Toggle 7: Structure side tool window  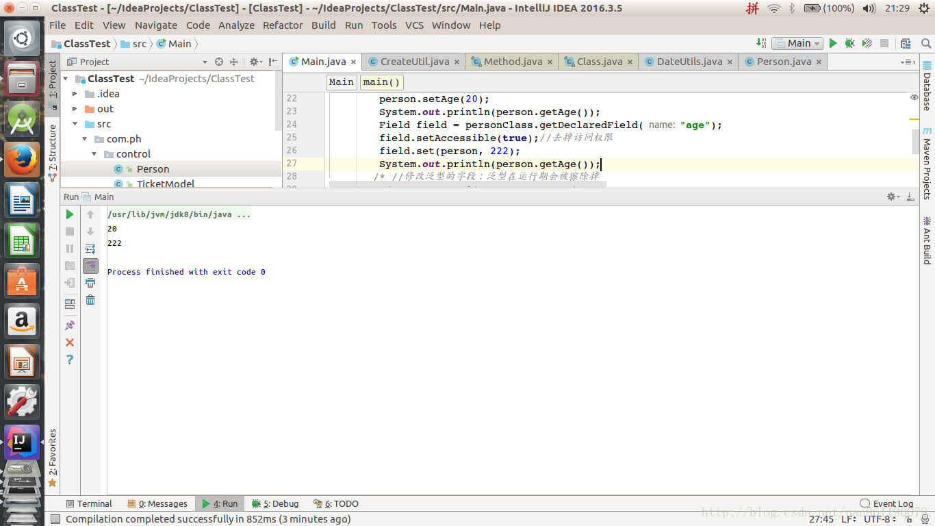[53, 152]
